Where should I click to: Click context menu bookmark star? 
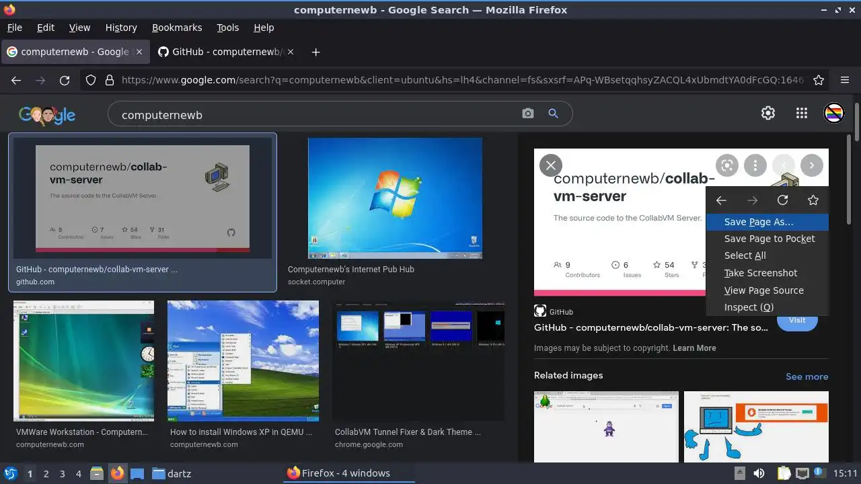pyautogui.click(x=813, y=200)
